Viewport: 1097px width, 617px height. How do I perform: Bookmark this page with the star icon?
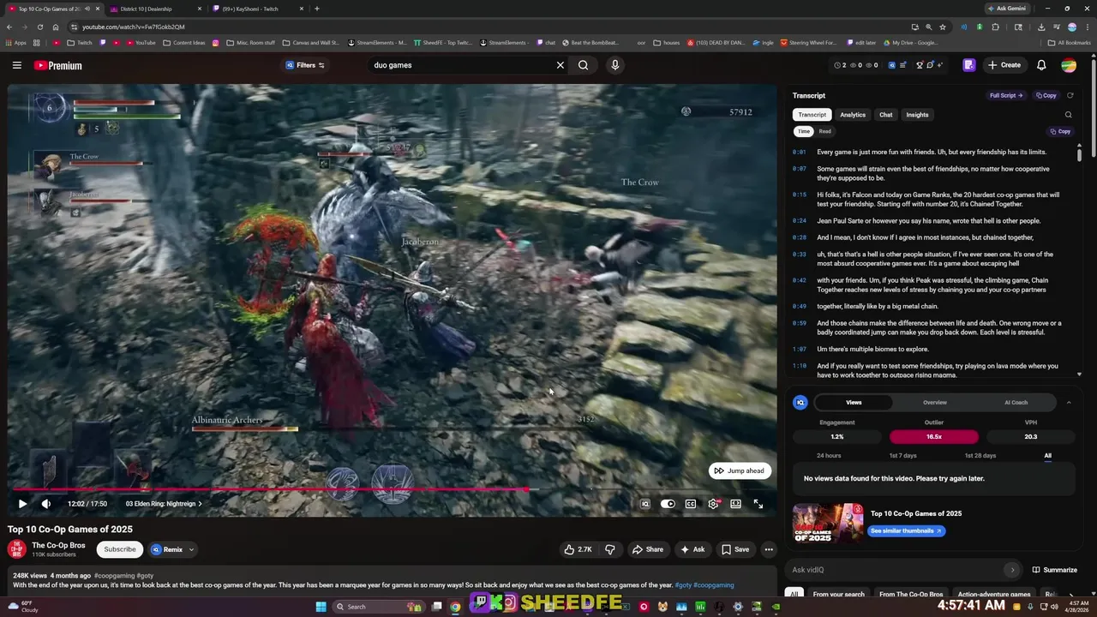click(x=943, y=27)
